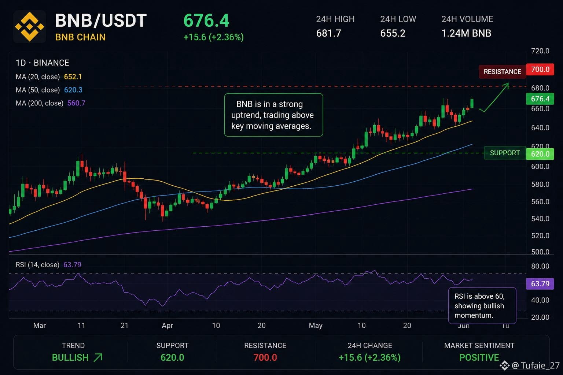Click the SUPPORT heading in the summary bar

click(x=172, y=346)
